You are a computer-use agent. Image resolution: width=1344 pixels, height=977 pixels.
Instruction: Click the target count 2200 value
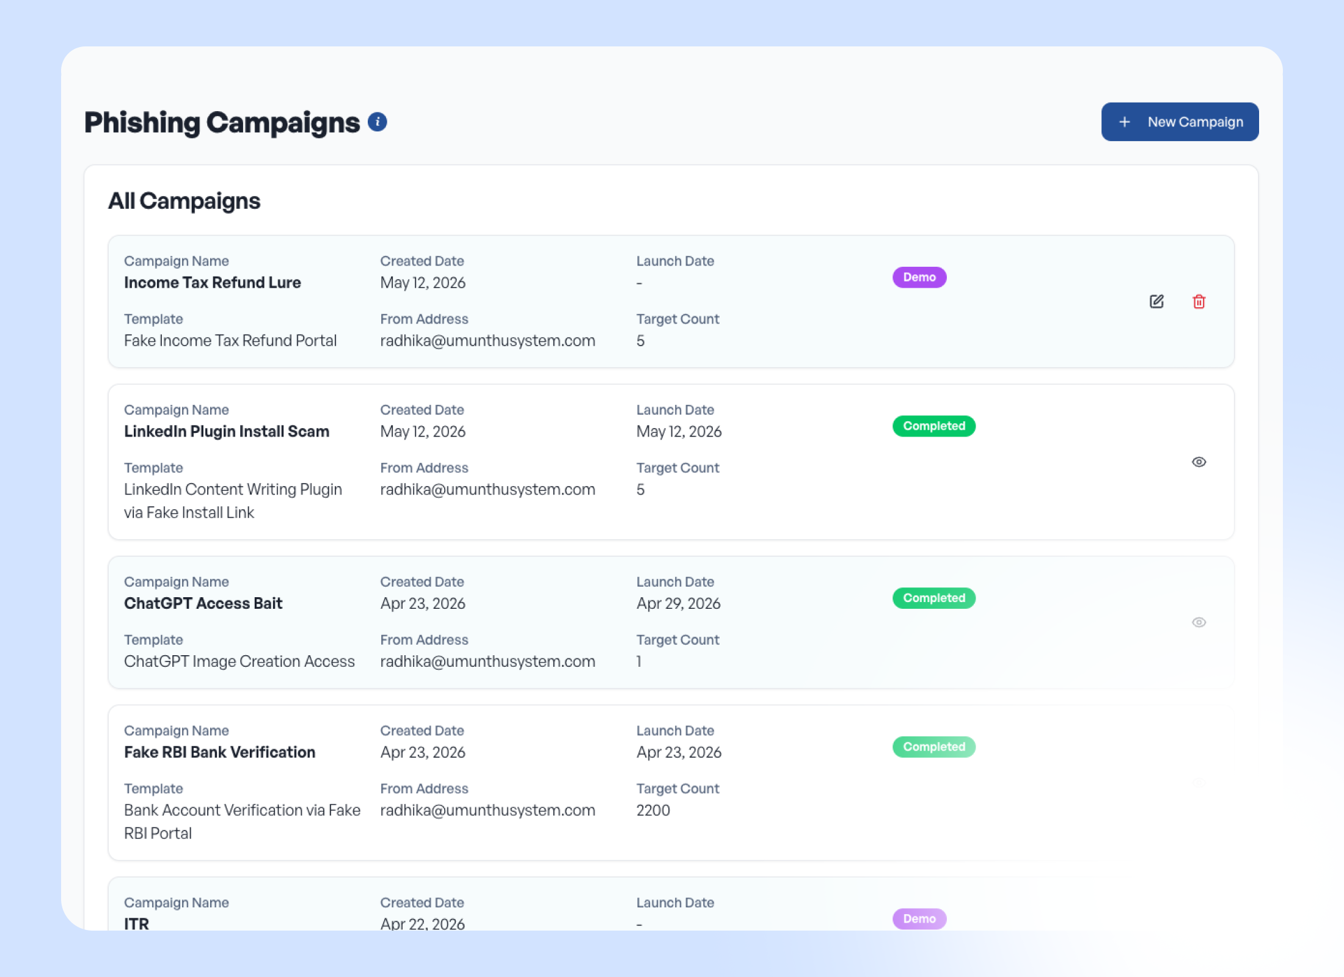[653, 810]
